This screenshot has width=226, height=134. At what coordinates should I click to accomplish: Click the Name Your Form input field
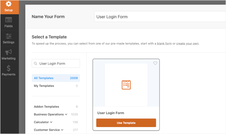coord(160,17)
